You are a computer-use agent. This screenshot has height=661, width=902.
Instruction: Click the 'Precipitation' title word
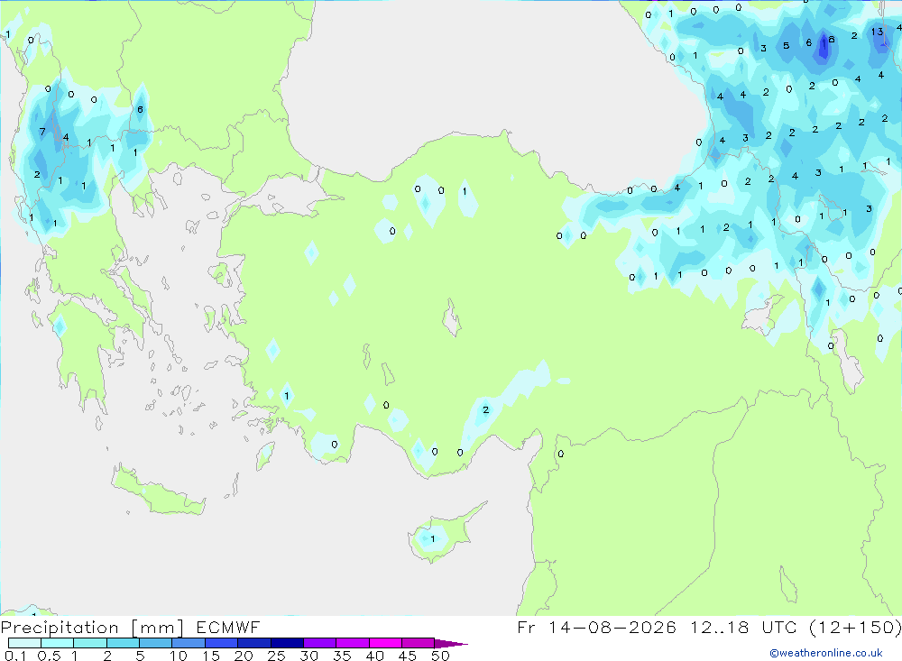pos(60,628)
